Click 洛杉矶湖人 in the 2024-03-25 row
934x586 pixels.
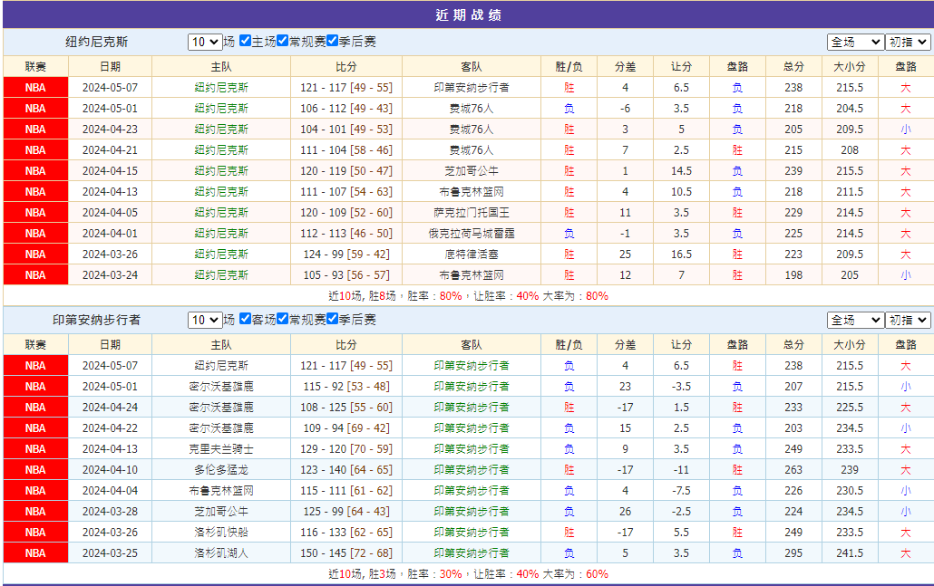pos(221,552)
